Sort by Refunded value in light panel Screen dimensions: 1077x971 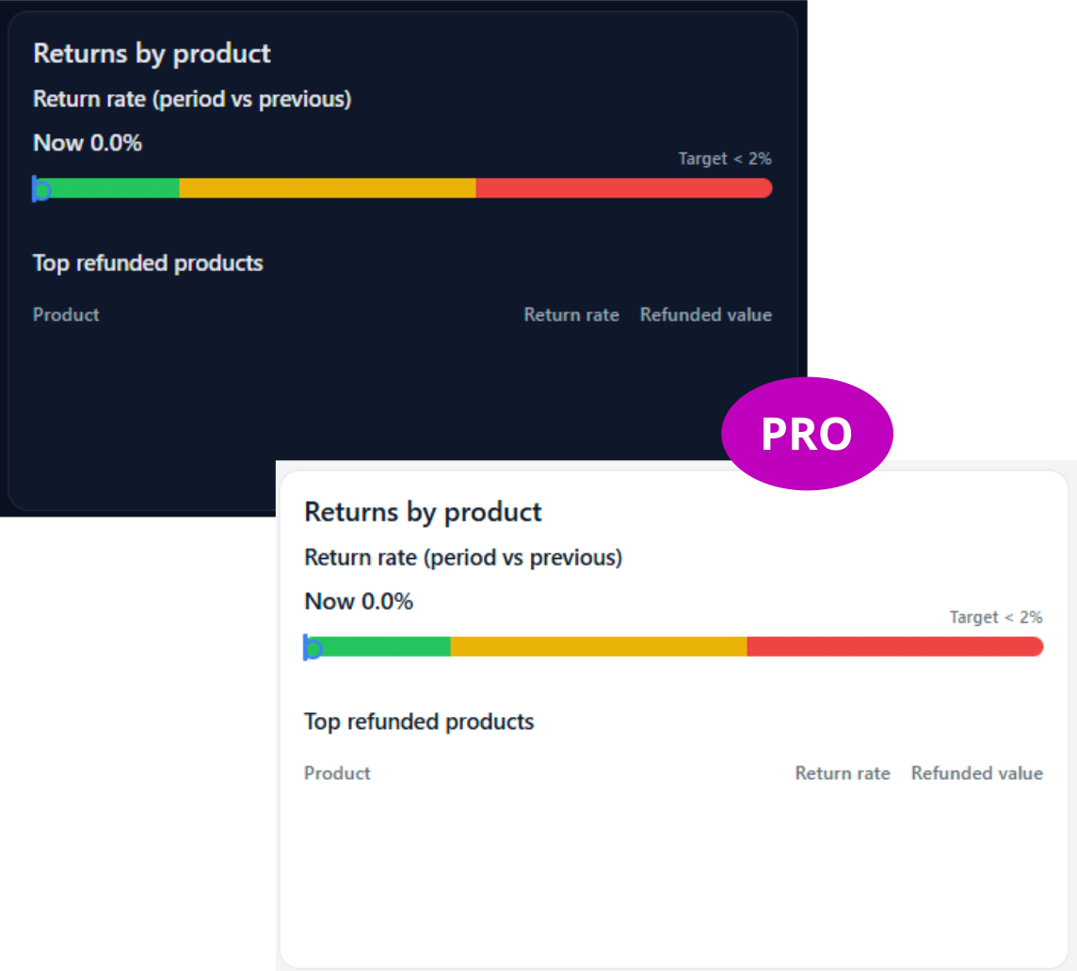point(977,773)
